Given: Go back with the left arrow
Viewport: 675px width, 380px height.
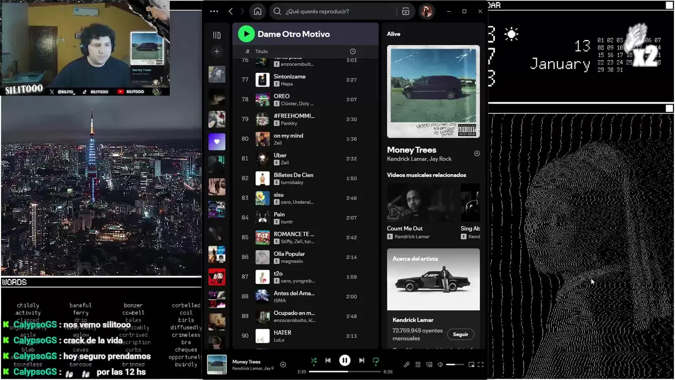Looking at the screenshot, I should point(230,11).
